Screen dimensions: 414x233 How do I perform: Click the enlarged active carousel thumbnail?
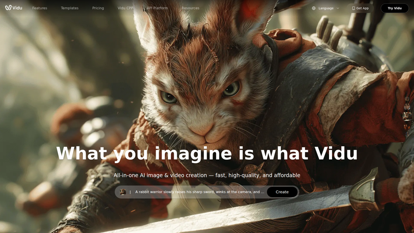407,116
